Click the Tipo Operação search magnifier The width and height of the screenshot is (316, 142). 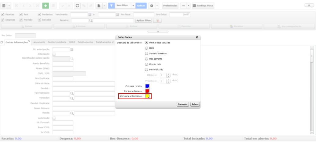tap(72, 93)
